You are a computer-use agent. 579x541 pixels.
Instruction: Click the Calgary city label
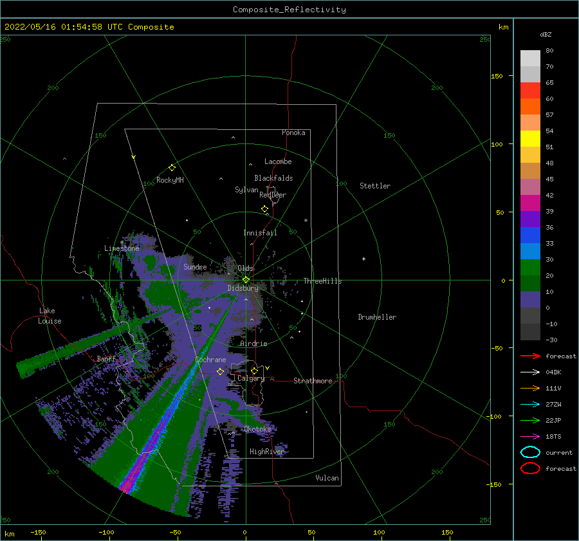[251, 378]
